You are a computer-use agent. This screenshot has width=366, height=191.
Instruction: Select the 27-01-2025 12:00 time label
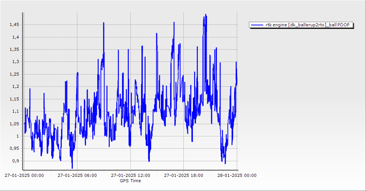pos(130,175)
